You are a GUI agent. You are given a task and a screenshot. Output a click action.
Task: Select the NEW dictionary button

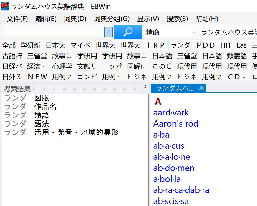pyautogui.click(x=37, y=77)
